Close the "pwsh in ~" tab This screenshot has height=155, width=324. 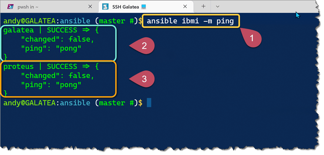pos(90,7)
